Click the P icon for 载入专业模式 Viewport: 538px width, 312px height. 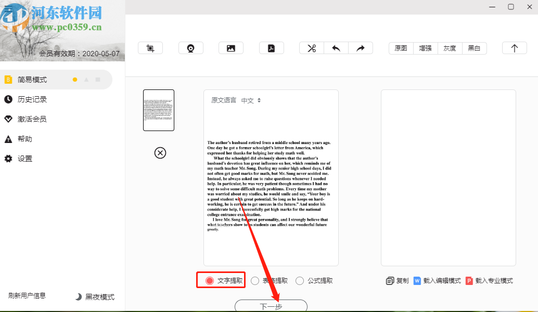tap(469, 281)
